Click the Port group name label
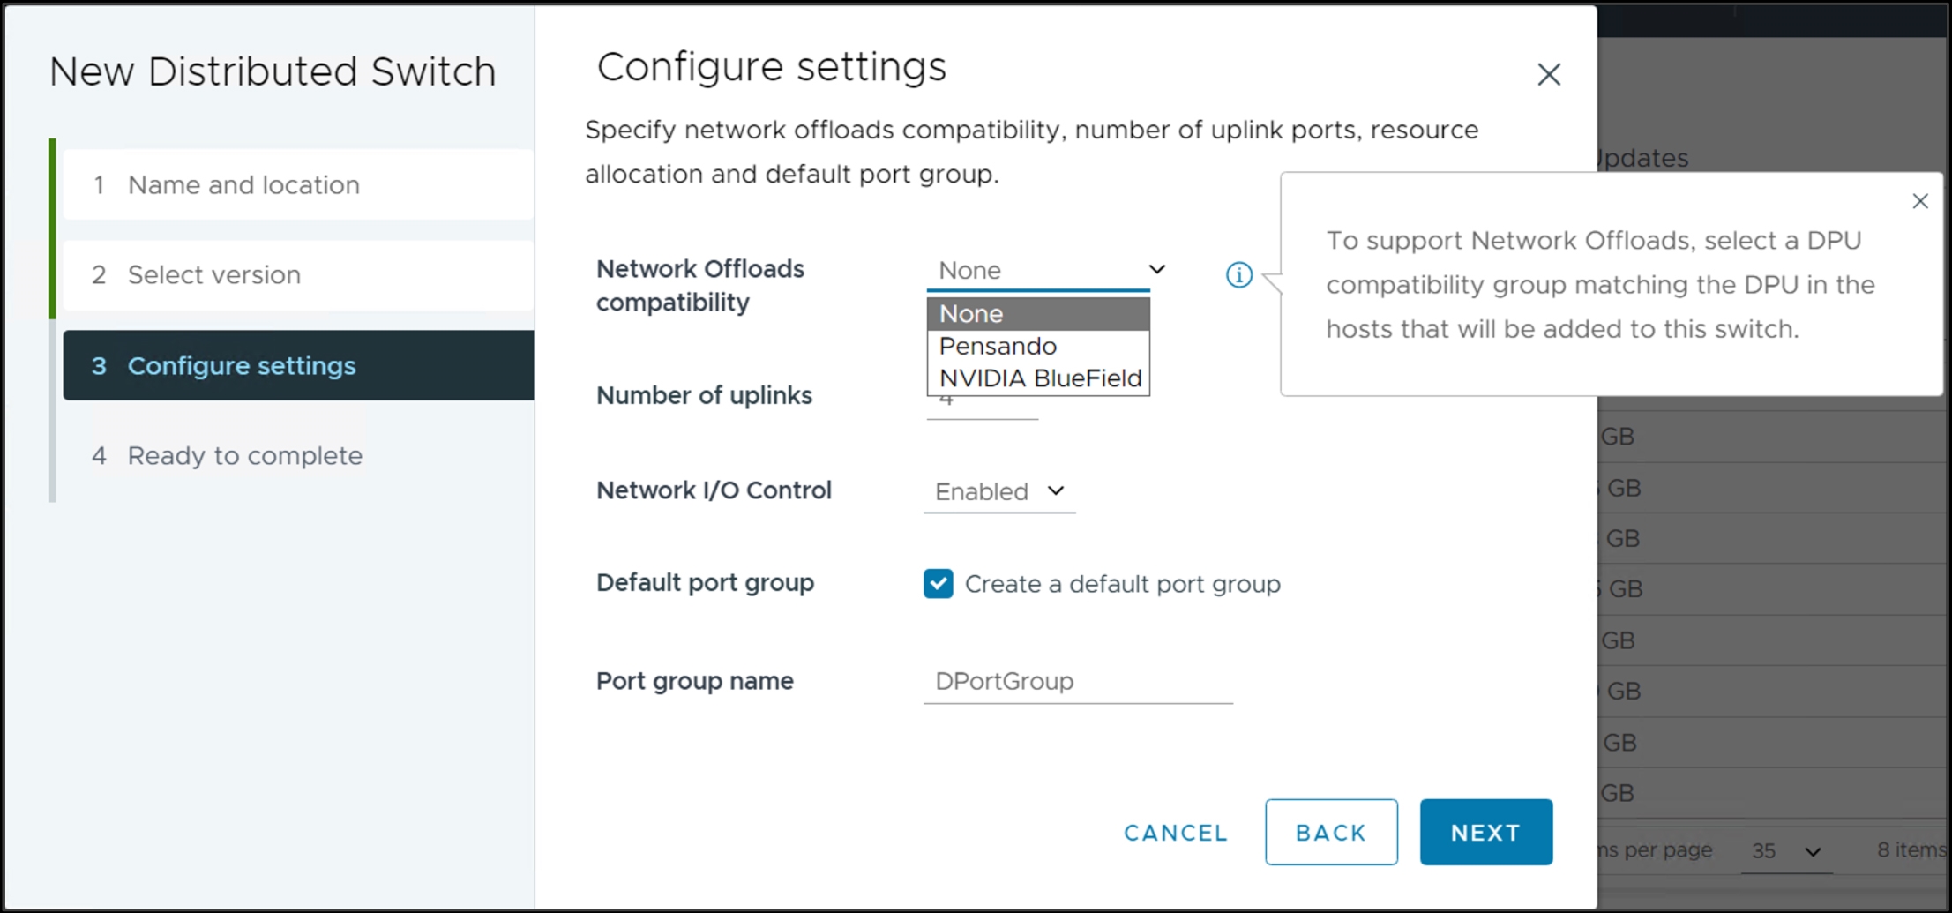The image size is (1952, 913). (x=695, y=681)
